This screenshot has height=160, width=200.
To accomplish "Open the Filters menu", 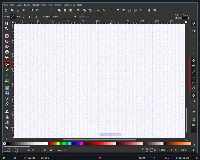I will tap(58, 5).
